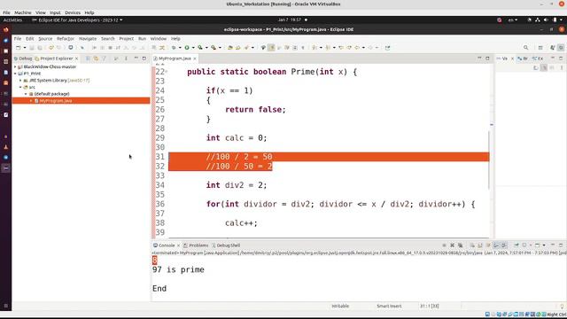Open the External Tools dropdown arrow
The image size is (567, 319).
coord(220,48)
